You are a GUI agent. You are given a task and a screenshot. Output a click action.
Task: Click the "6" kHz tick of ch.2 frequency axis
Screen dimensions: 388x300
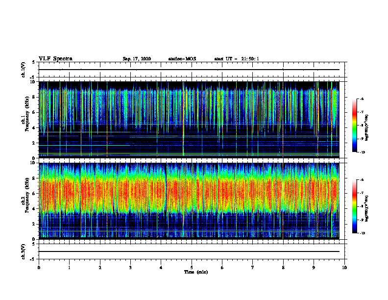coord(34,194)
